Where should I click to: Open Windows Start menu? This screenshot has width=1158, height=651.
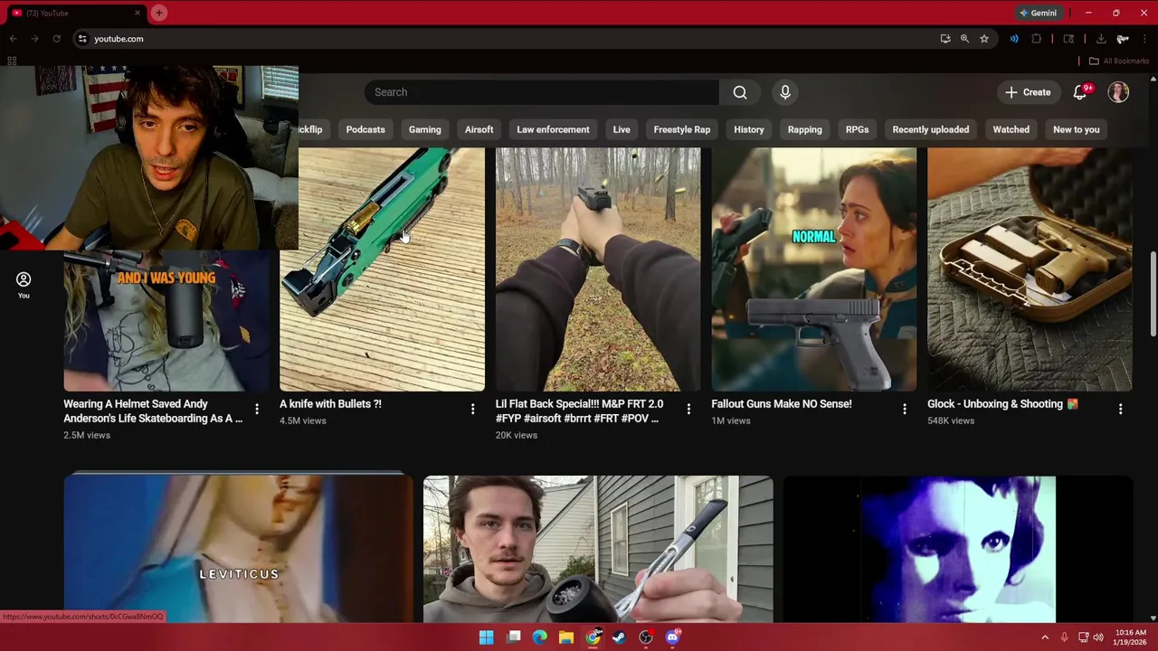[x=486, y=637]
